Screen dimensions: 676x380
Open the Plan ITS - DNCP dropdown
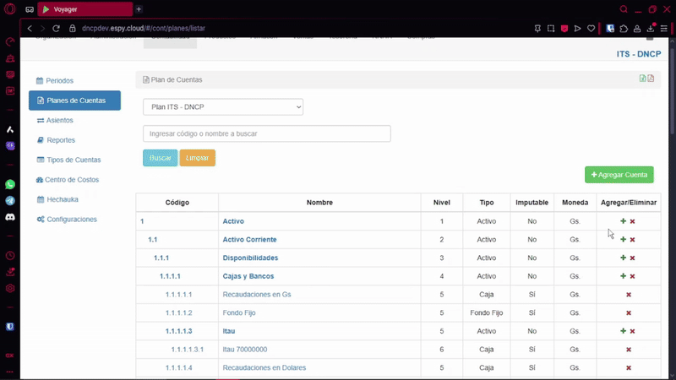click(x=223, y=107)
